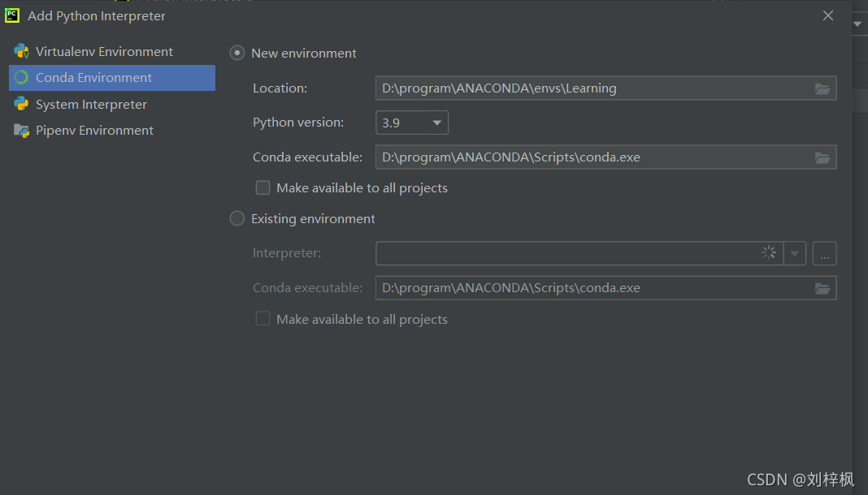Close the Add Python Interpreter dialog
Viewport: 868px width, 495px height.
point(828,15)
